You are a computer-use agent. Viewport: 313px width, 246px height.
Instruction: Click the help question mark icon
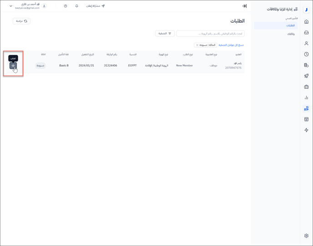pyautogui.click(x=66, y=6)
